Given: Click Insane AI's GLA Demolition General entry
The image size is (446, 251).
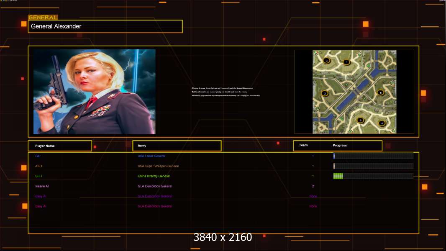Looking at the screenshot, I should 155,186.
